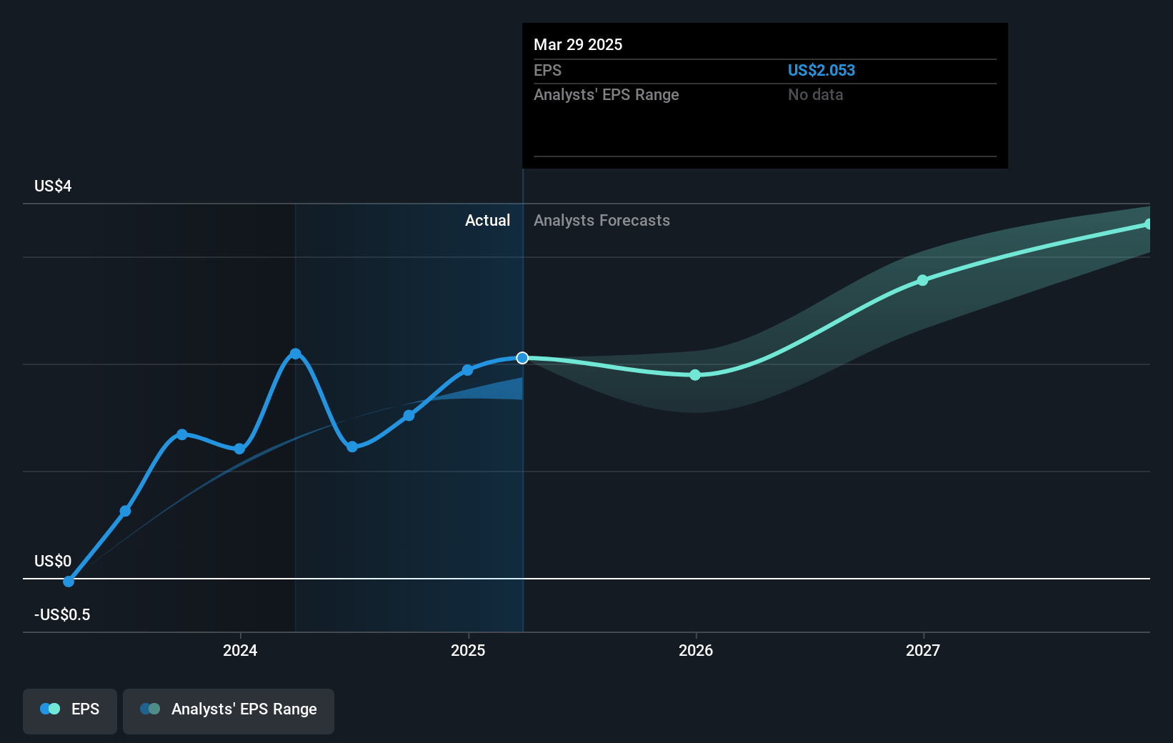Viewport: 1173px width, 743px height.
Task: Select the highlighted Mar 29 2025 EPS data point
Action: [522, 358]
